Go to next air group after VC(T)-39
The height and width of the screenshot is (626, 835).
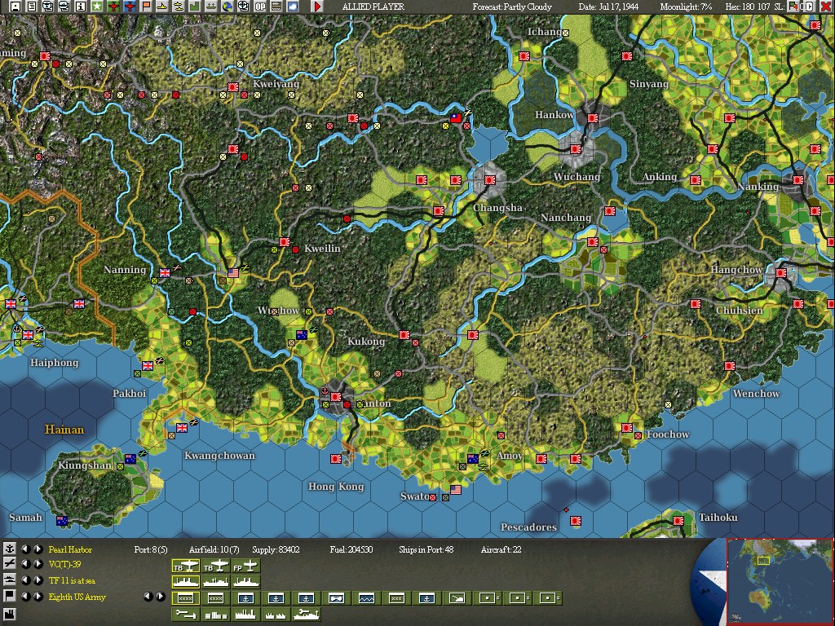click(x=38, y=564)
